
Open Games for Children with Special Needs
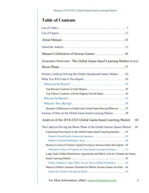(88, 171)
